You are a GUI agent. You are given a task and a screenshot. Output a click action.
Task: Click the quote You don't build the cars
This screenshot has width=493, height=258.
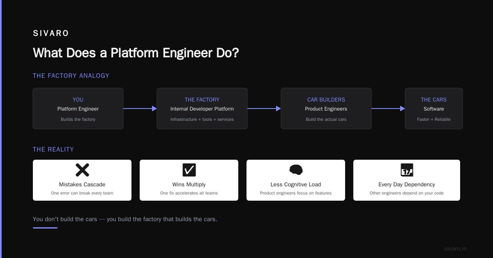[125, 219]
